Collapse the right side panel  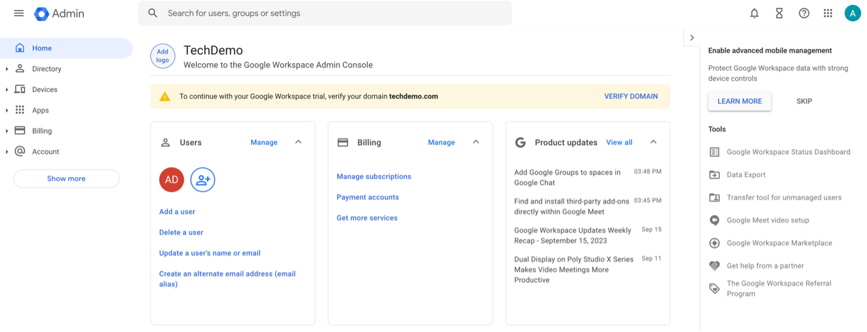click(x=692, y=38)
